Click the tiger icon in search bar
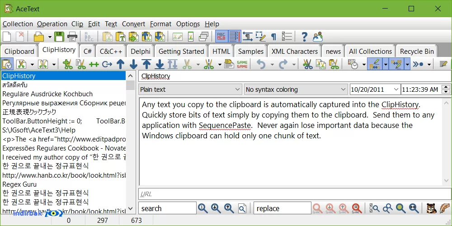 (x=431, y=208)
